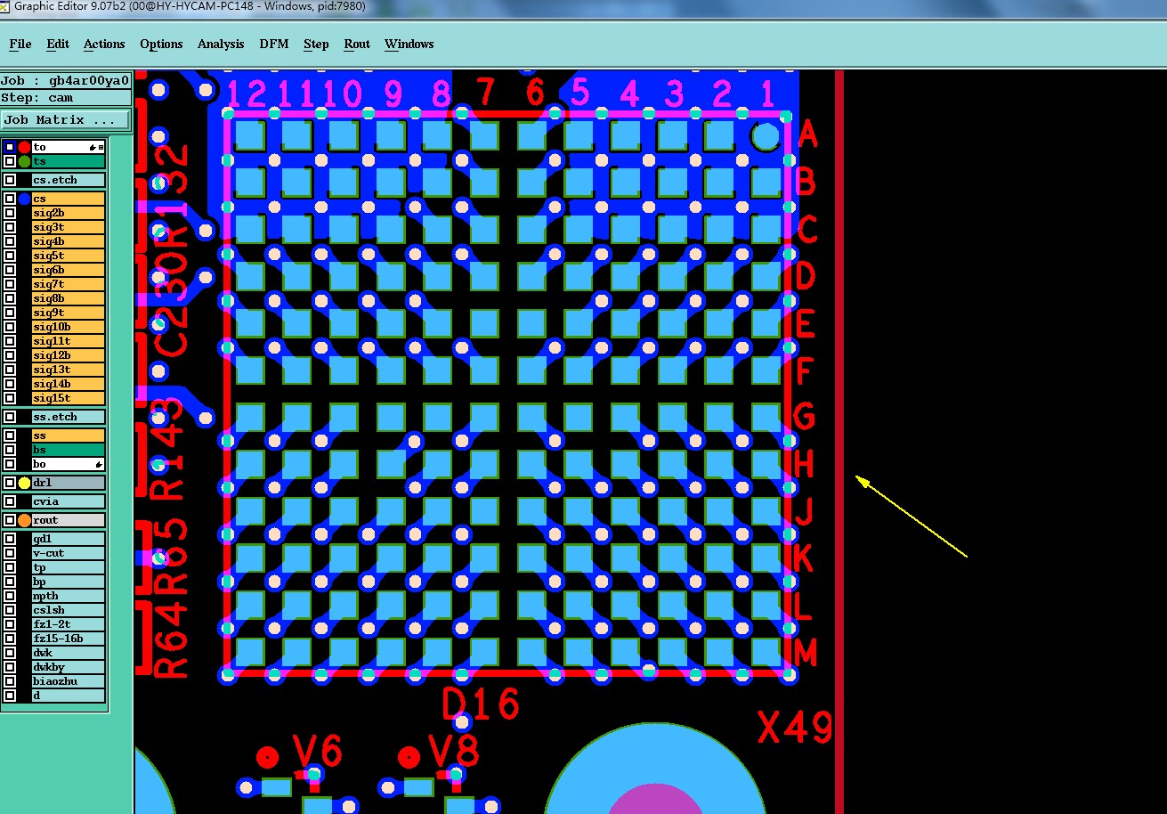Select layer 'sig15t' in the layer list
Screen dimensions: 1167x814
coord(69,398)
